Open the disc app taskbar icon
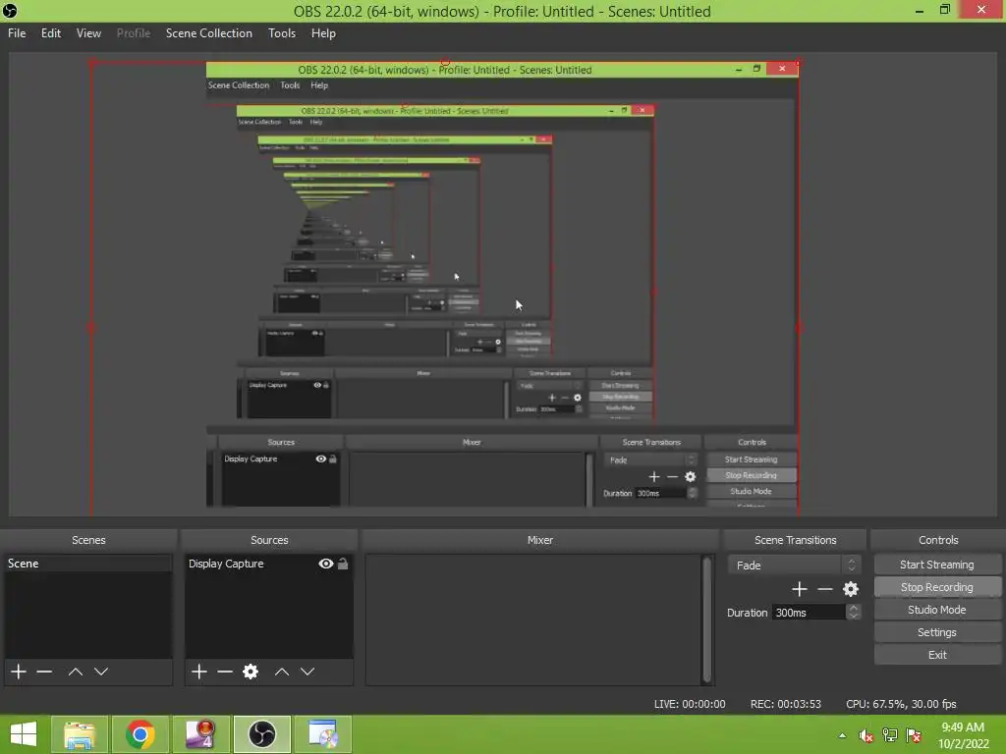The image size is (1006, 754). click(322, 734)
